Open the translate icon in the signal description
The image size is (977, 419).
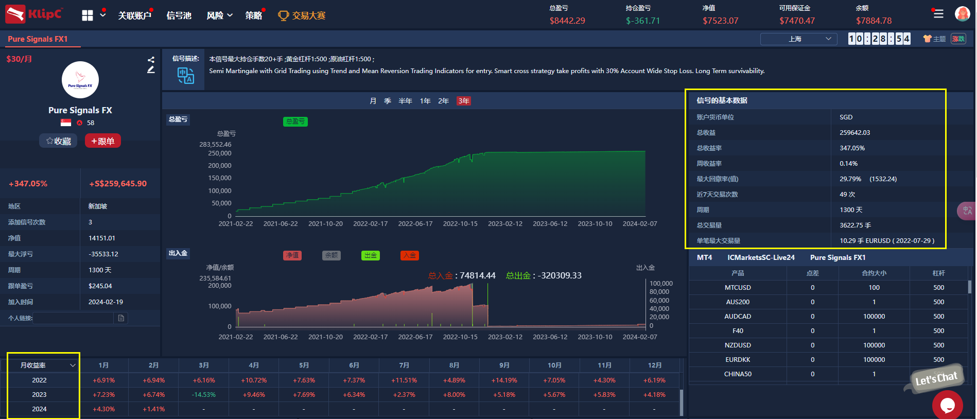click(185, 76)
